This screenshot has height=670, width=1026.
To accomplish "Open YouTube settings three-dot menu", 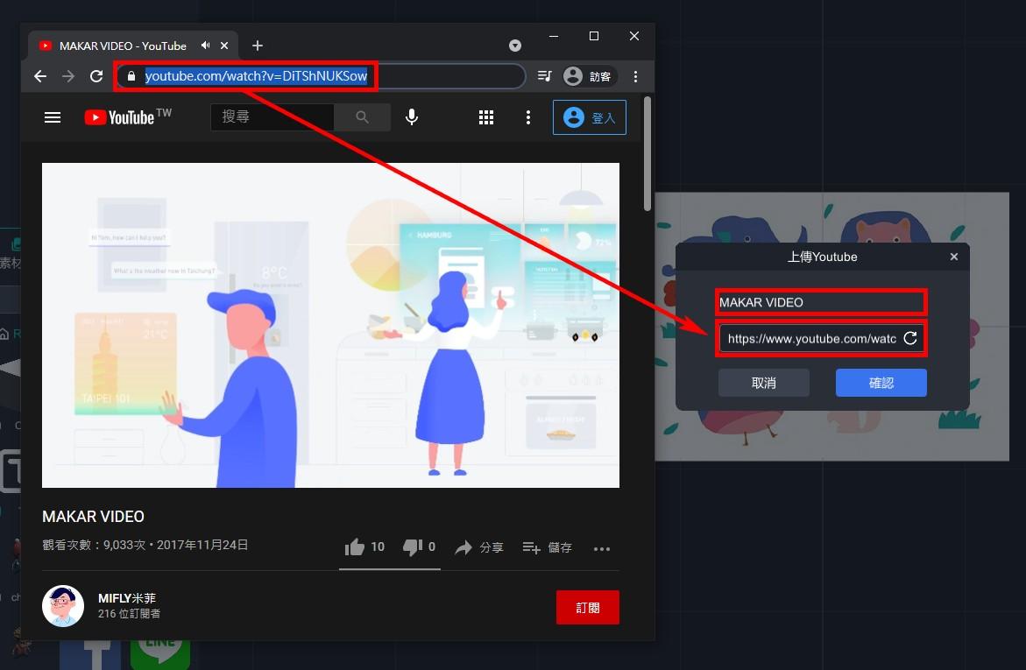I will 528,117.
